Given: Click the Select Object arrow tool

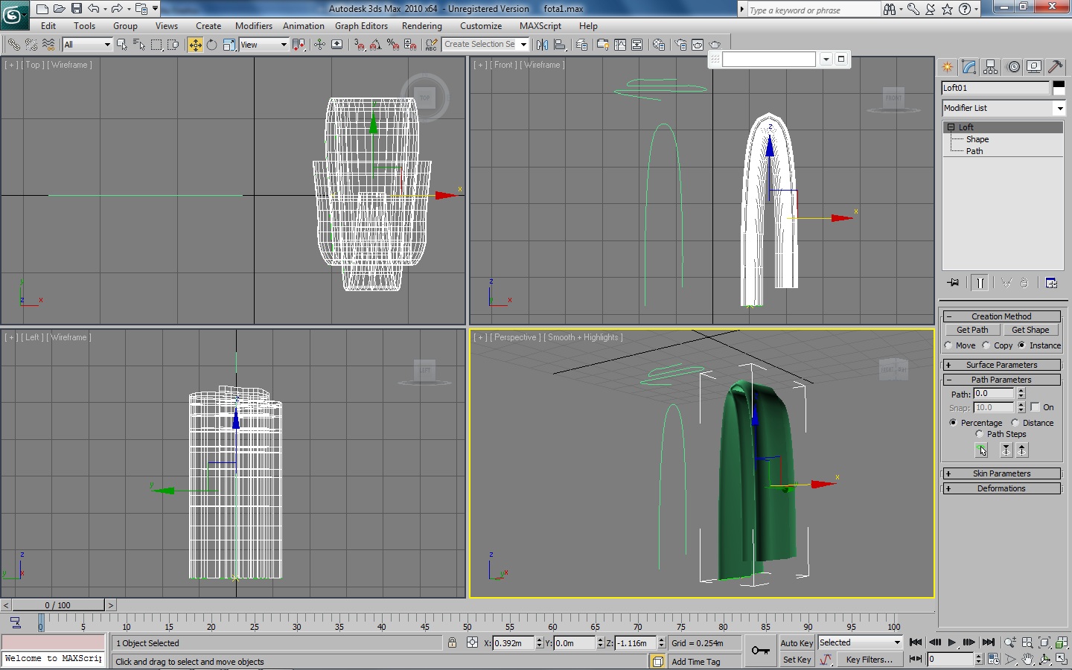Looking at the screenshot, I should pyautogui.click(x=122, y=45).
